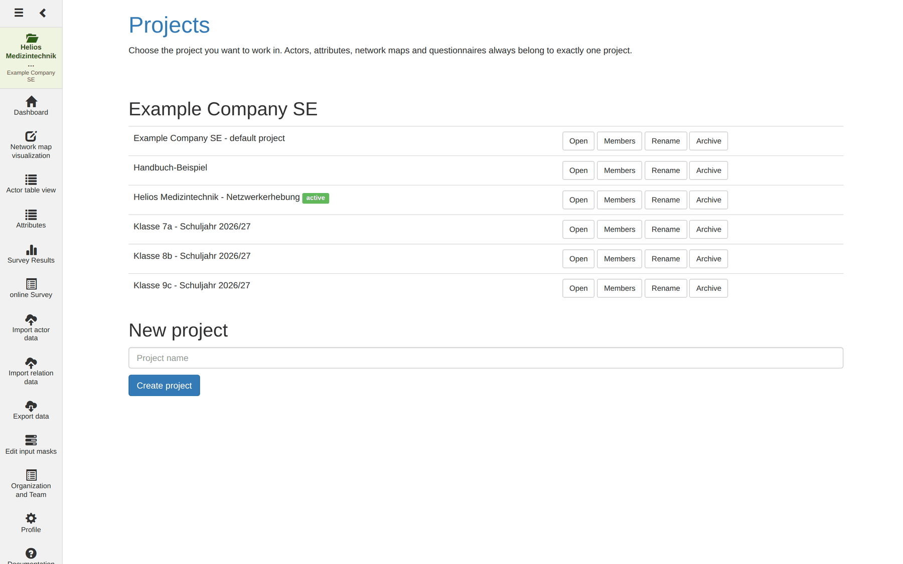View Members of Klasse 8b project

pos(620,259)
